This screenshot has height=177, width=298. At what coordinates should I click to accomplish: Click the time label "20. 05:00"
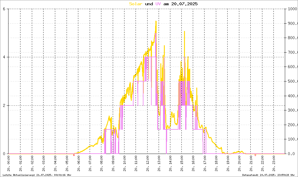pyautogui.click(x=67, y=163)
